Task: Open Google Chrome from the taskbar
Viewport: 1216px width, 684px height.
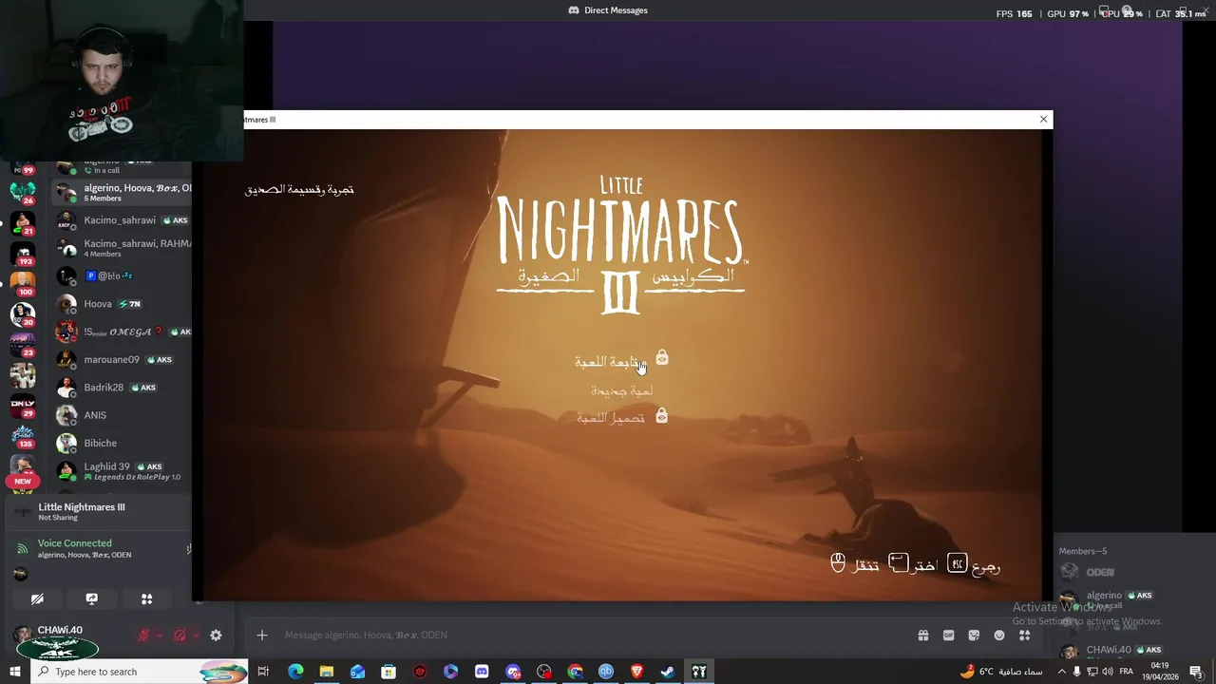Action: 575,672
